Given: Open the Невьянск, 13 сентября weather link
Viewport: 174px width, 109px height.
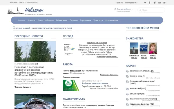Looking at the screenshot, I should pos(97,43).
